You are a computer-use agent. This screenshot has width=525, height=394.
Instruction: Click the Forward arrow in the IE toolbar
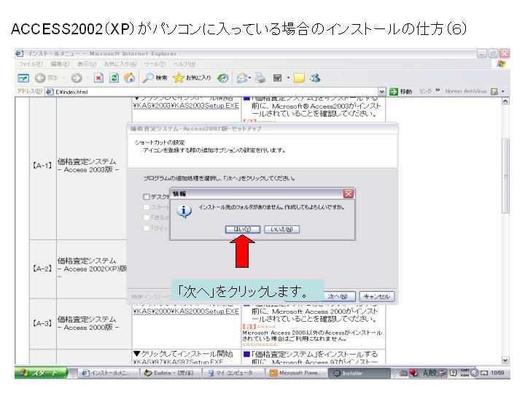pos(77,78)
